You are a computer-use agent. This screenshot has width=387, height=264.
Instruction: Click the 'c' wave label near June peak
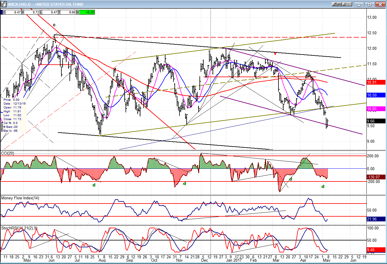pyautogui.click(x=54, y=25)
